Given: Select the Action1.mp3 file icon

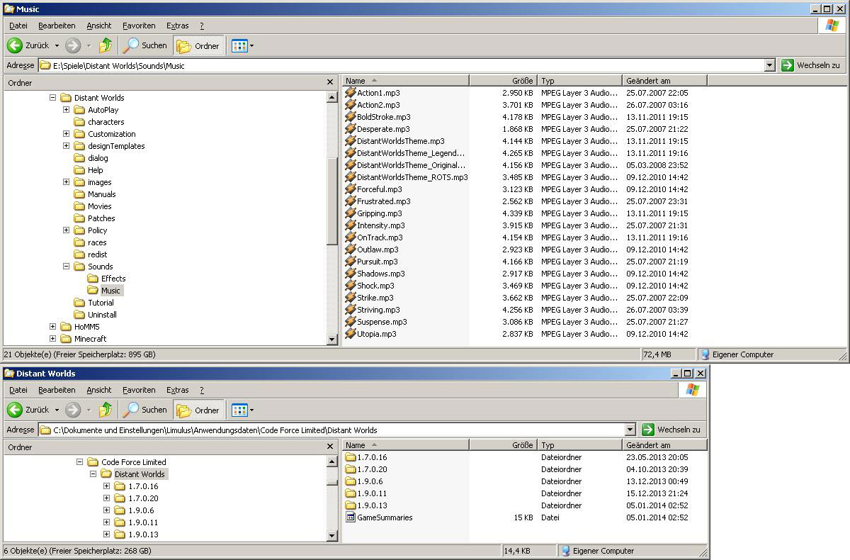Looking at the screenshot, I should pos(350,93).
